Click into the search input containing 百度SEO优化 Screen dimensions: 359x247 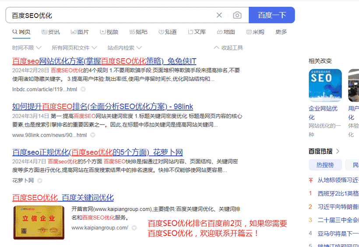pos(109,15)
